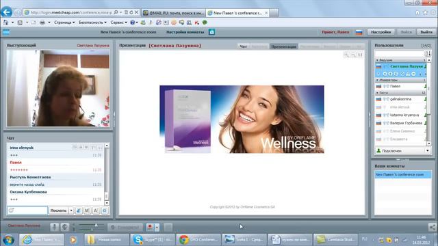Image resolution: width=438 pixels, height=246 pixels.
Task: Open the Новая папка folder from taskbar
Action: coord(107,240)
